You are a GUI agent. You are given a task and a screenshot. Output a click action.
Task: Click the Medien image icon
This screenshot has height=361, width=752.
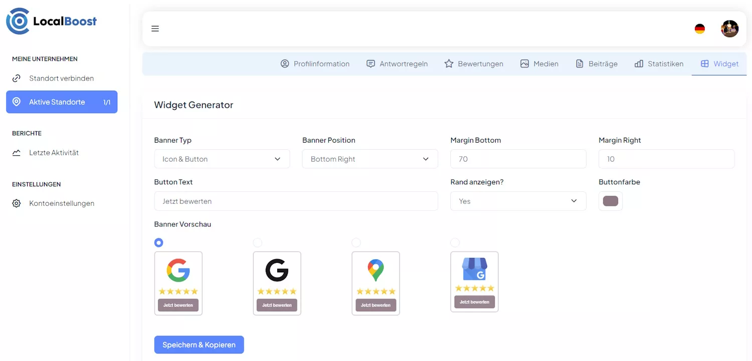click(524, 64)
